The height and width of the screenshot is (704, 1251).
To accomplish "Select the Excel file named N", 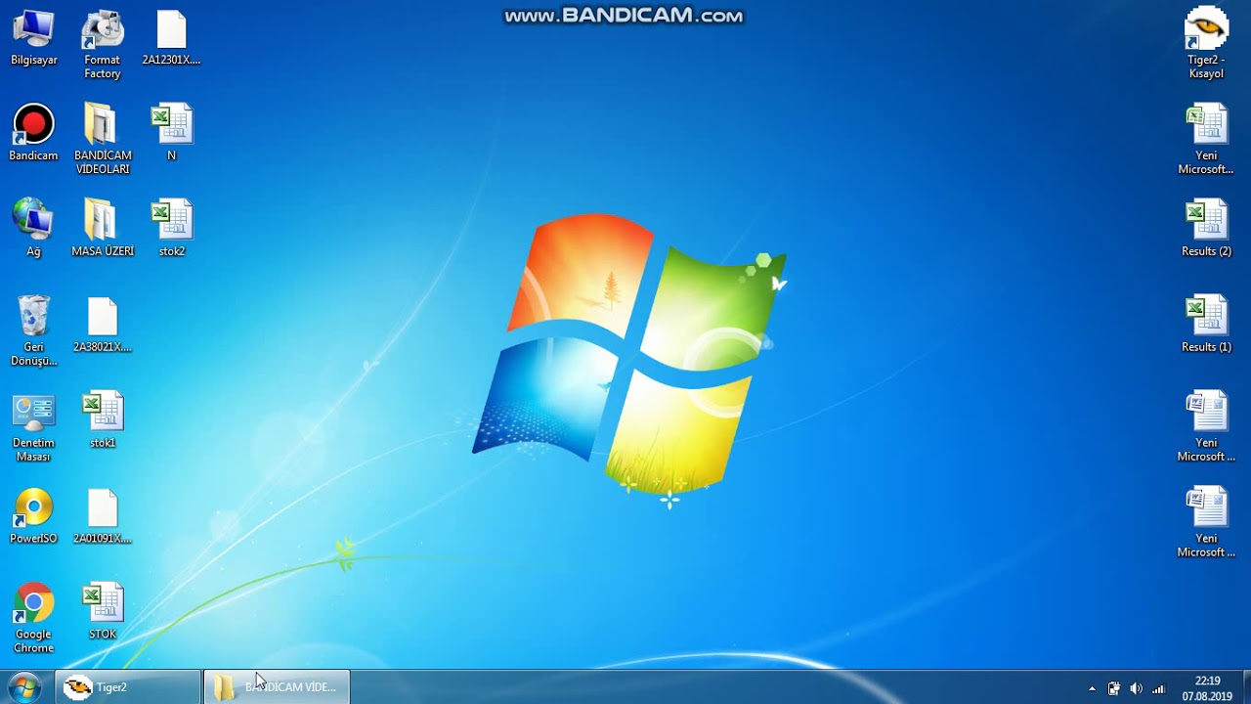I will click(171, 133).
